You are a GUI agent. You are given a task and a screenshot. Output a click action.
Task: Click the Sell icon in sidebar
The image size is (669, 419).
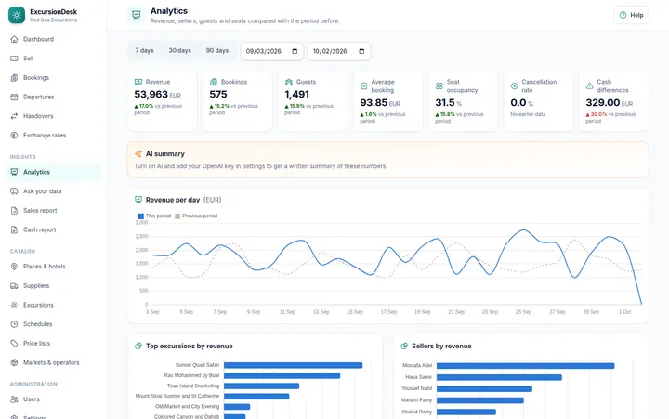(14, 59)
